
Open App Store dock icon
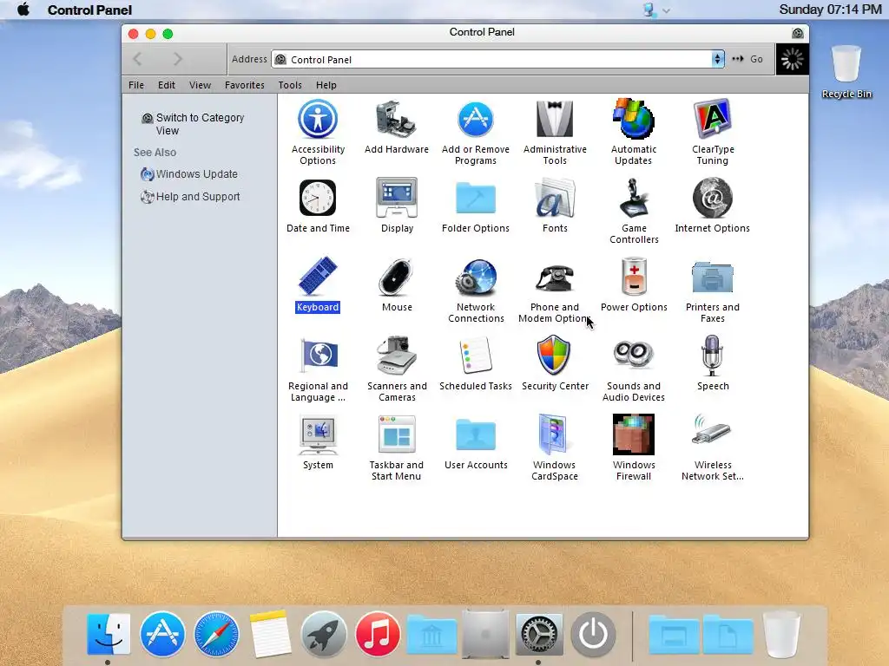[162, 634]
